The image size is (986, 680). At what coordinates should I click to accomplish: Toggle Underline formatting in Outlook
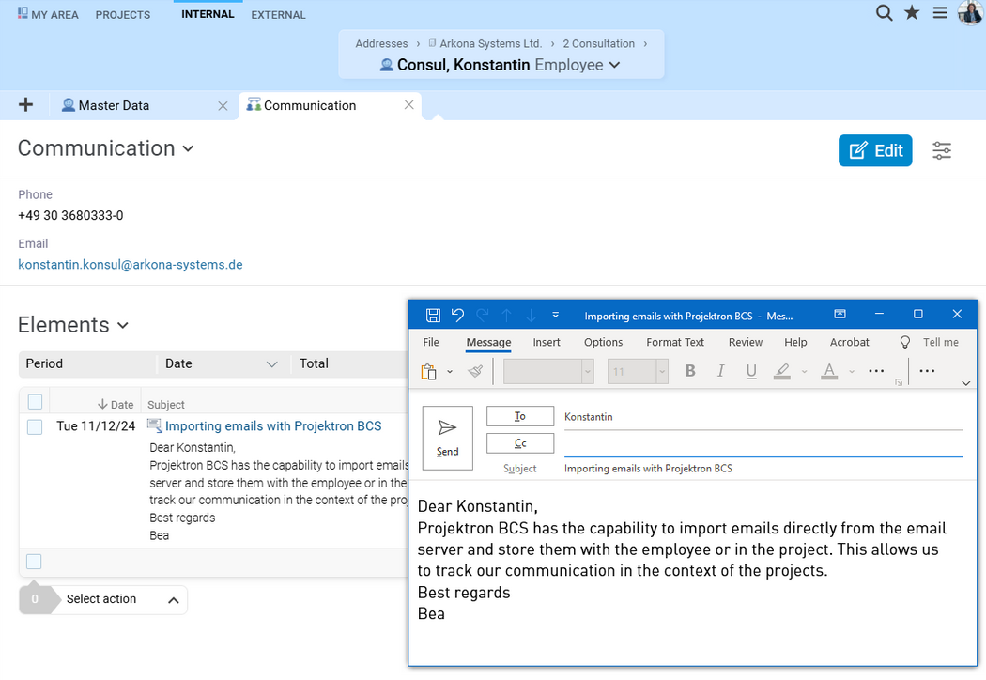tap(751, 371)
